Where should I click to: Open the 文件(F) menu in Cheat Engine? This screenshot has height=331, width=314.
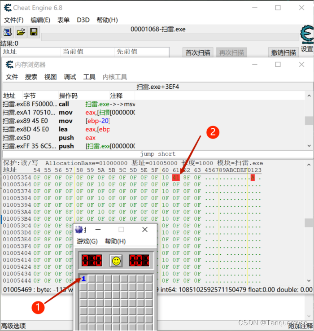pyautogui.click(x=14, y=20)
